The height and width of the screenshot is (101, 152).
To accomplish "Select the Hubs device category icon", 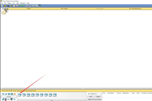I will coord(9,94).
